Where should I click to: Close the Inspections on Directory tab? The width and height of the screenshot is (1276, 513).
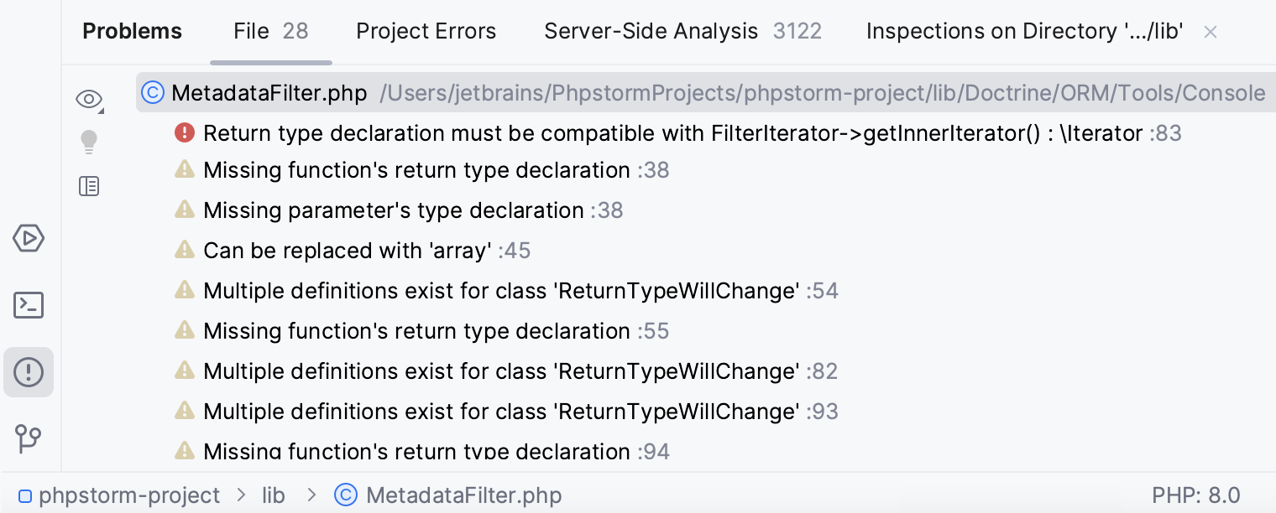(x=1211, y=31)
